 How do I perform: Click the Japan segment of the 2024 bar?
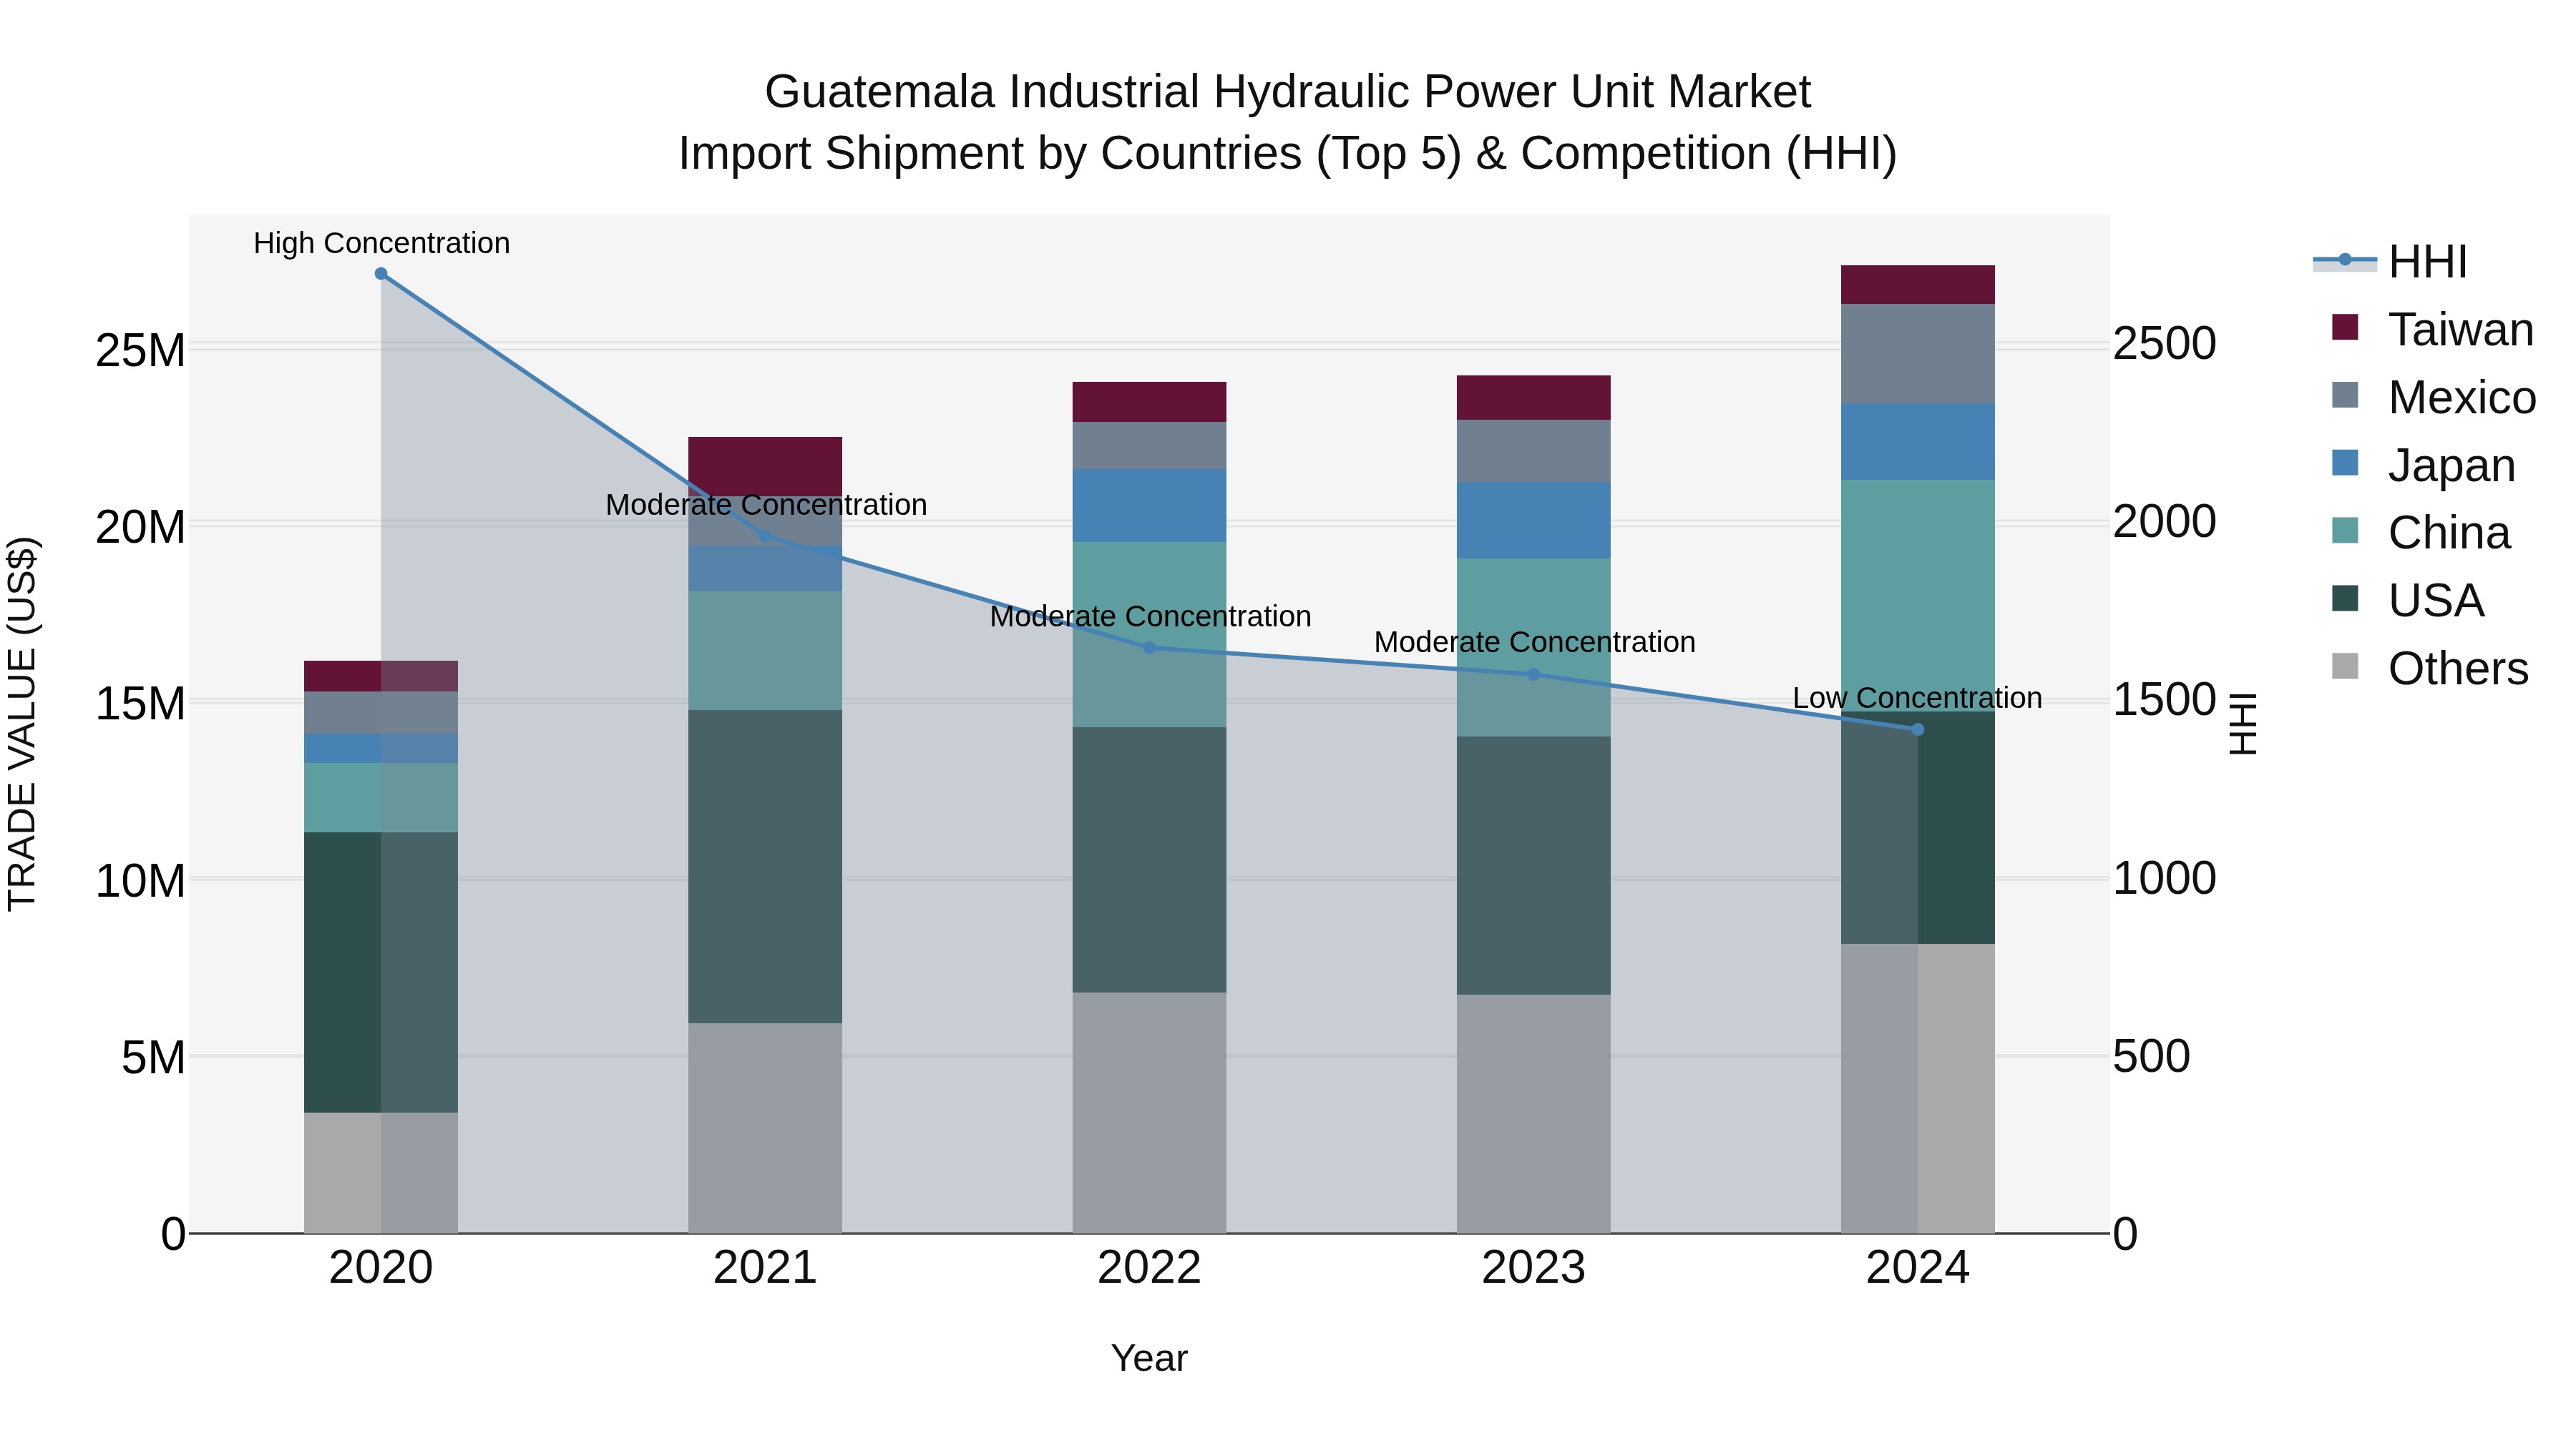click(1918, 442)
